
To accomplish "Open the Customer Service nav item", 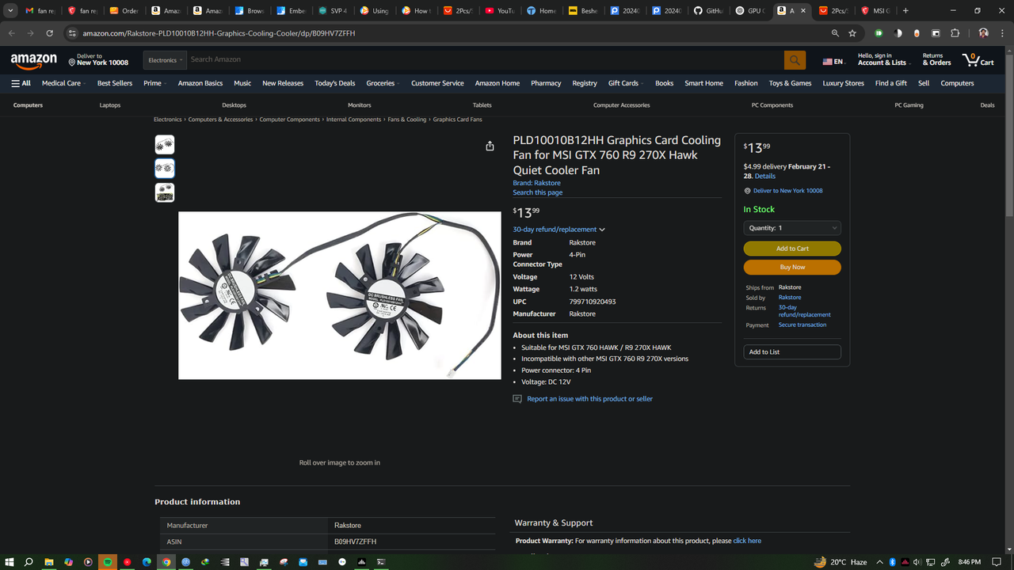I will point(437,83).
